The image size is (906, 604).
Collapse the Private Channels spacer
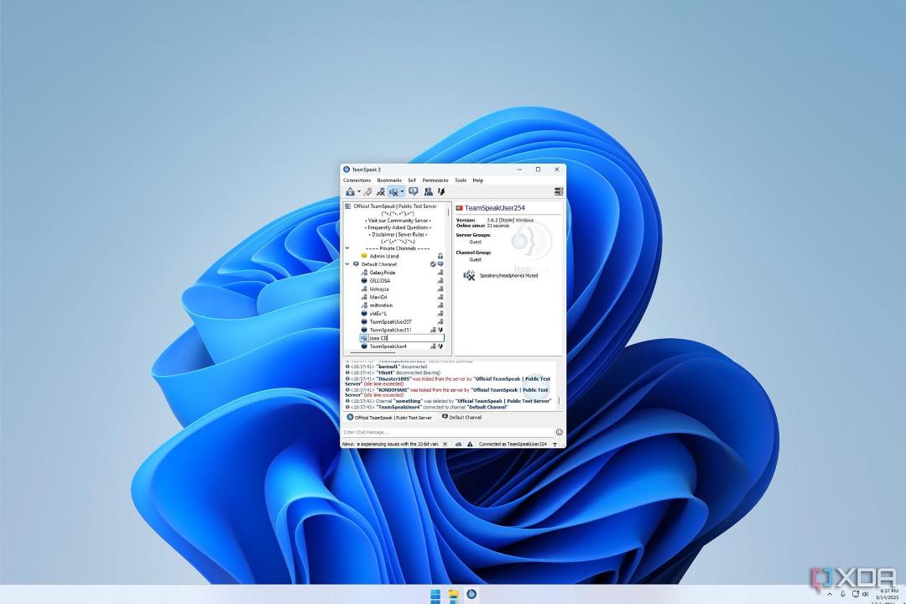point(347,248)
